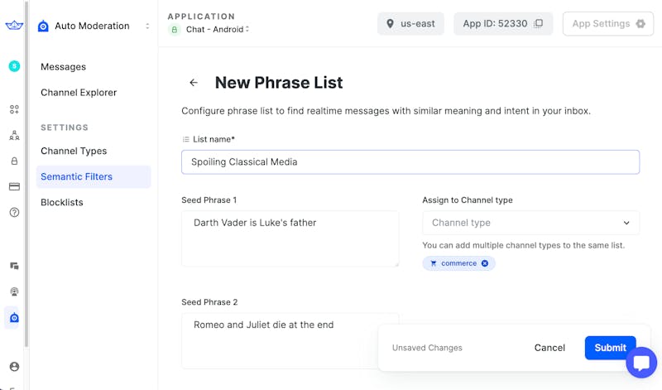Go back using the left arrow icon

click(194, 83)
